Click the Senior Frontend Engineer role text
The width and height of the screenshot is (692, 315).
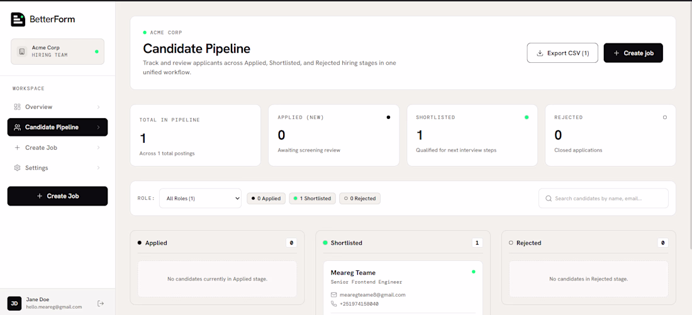click(x=366, y=282)
